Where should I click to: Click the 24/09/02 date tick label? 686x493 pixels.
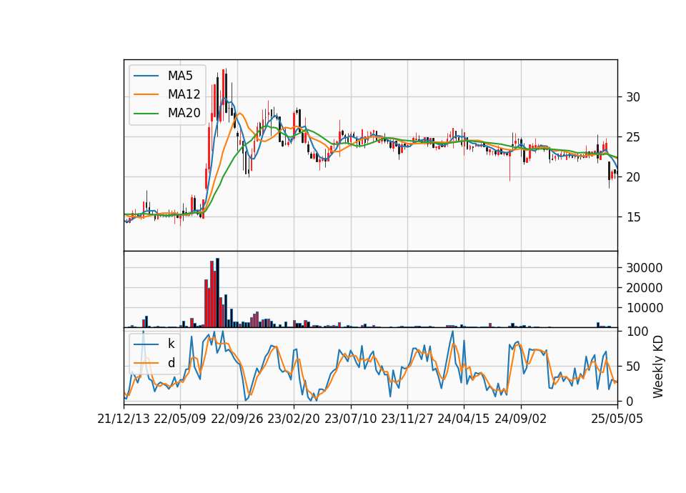(x=521, y=419)
